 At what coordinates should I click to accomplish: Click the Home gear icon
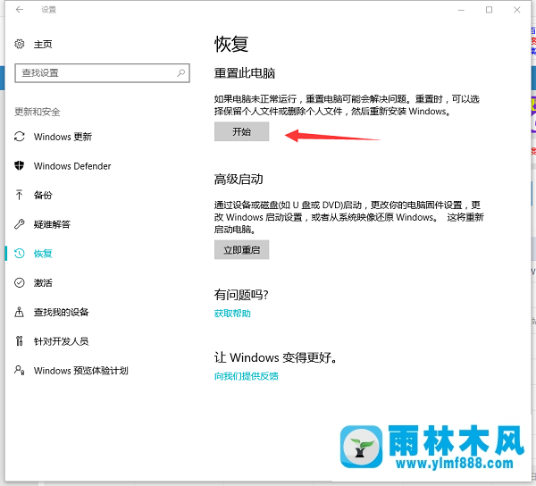[x=20, y=44]
